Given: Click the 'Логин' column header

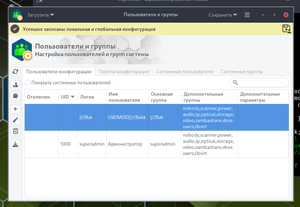Looking at the screenshot, I should [87, 97].
